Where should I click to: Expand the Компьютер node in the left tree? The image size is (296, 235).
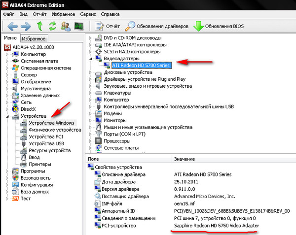[7, 54]
